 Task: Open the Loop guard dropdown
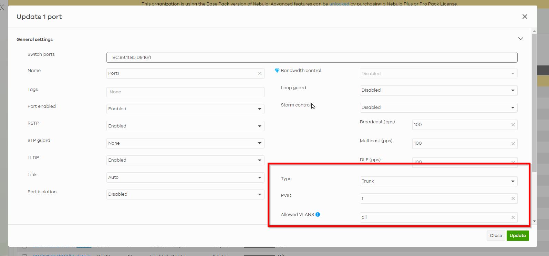(438, 90)
